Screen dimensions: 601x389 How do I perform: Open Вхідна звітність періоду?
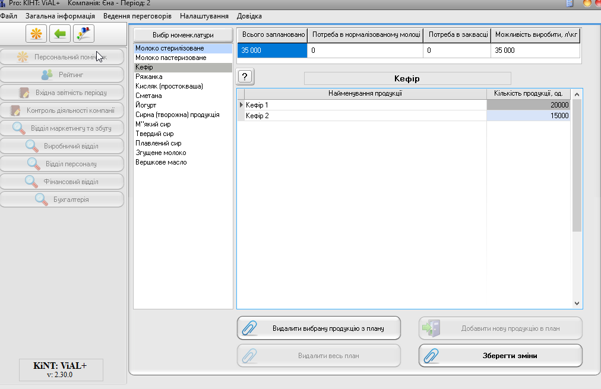tap(62, 93)
